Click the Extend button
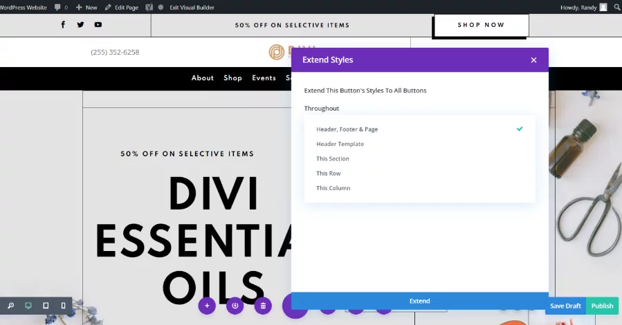The width and height of the screenshot is (622, 325). click(420, 301)
